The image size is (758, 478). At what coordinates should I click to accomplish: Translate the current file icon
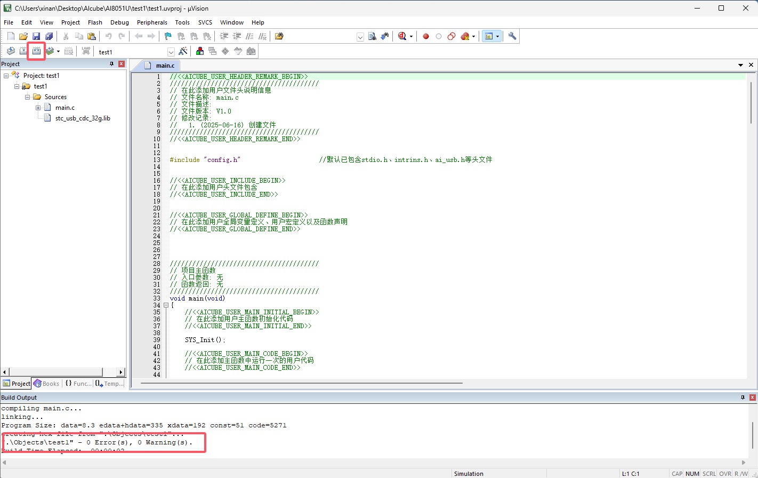pyautogui.click(x=11, y=51)
